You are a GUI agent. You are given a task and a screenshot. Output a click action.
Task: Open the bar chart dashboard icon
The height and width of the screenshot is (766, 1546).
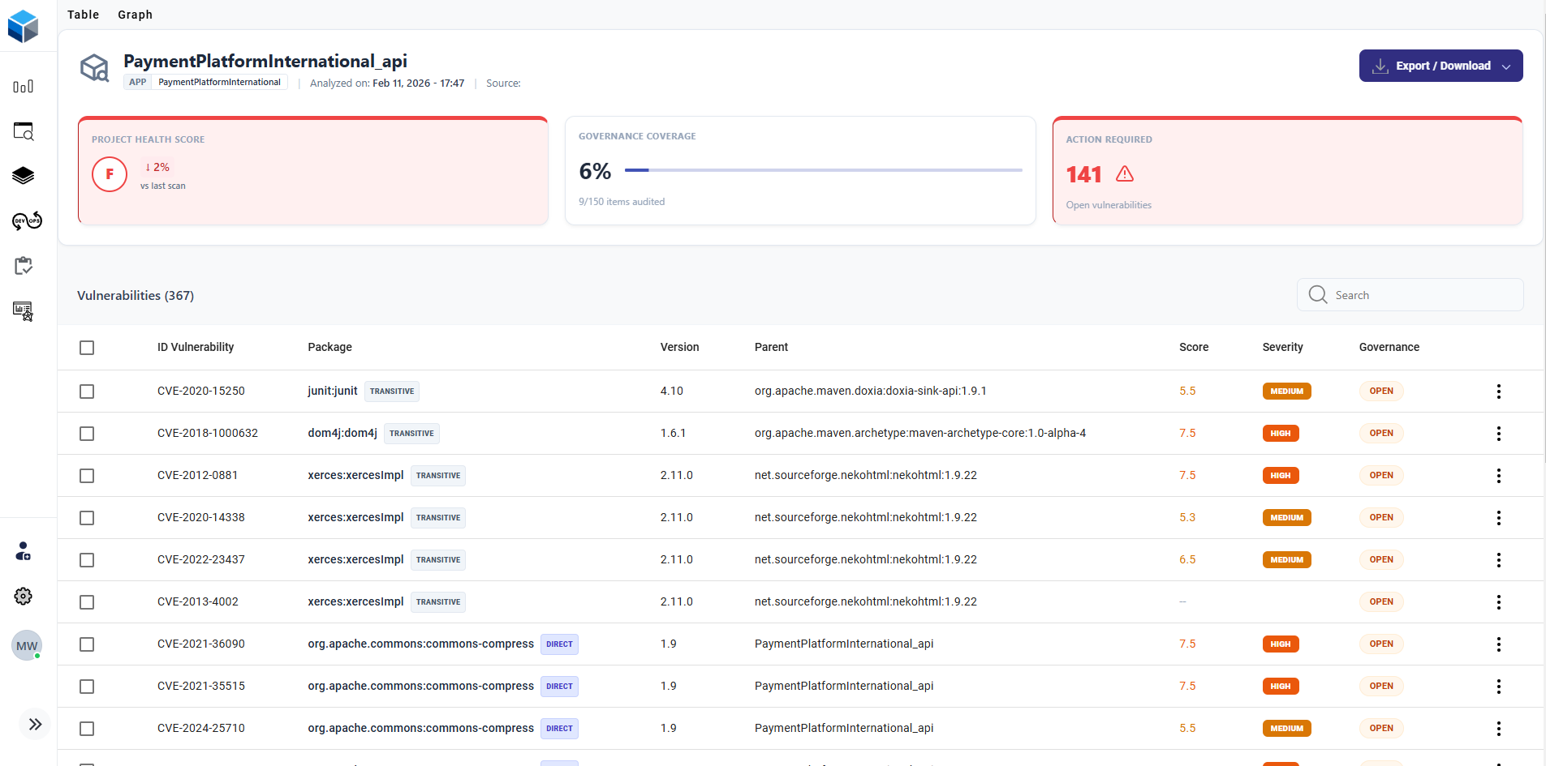[x=24, y=87]
